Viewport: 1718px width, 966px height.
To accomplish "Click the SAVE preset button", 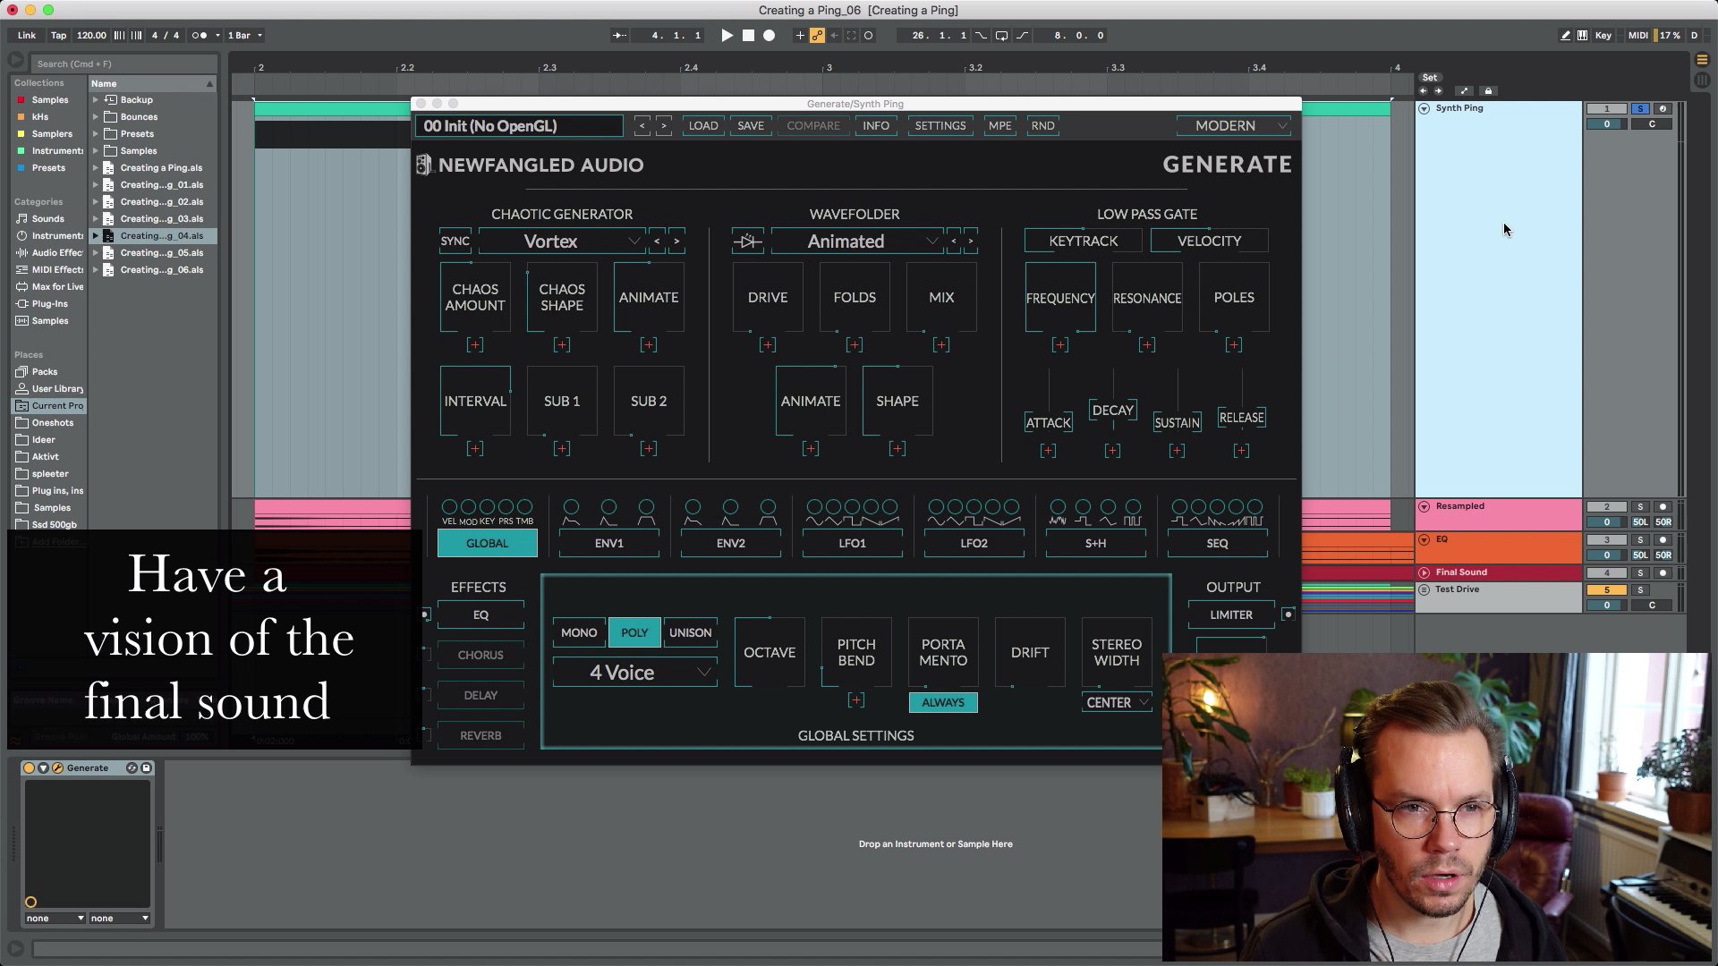I will click(x=751, y=126).
